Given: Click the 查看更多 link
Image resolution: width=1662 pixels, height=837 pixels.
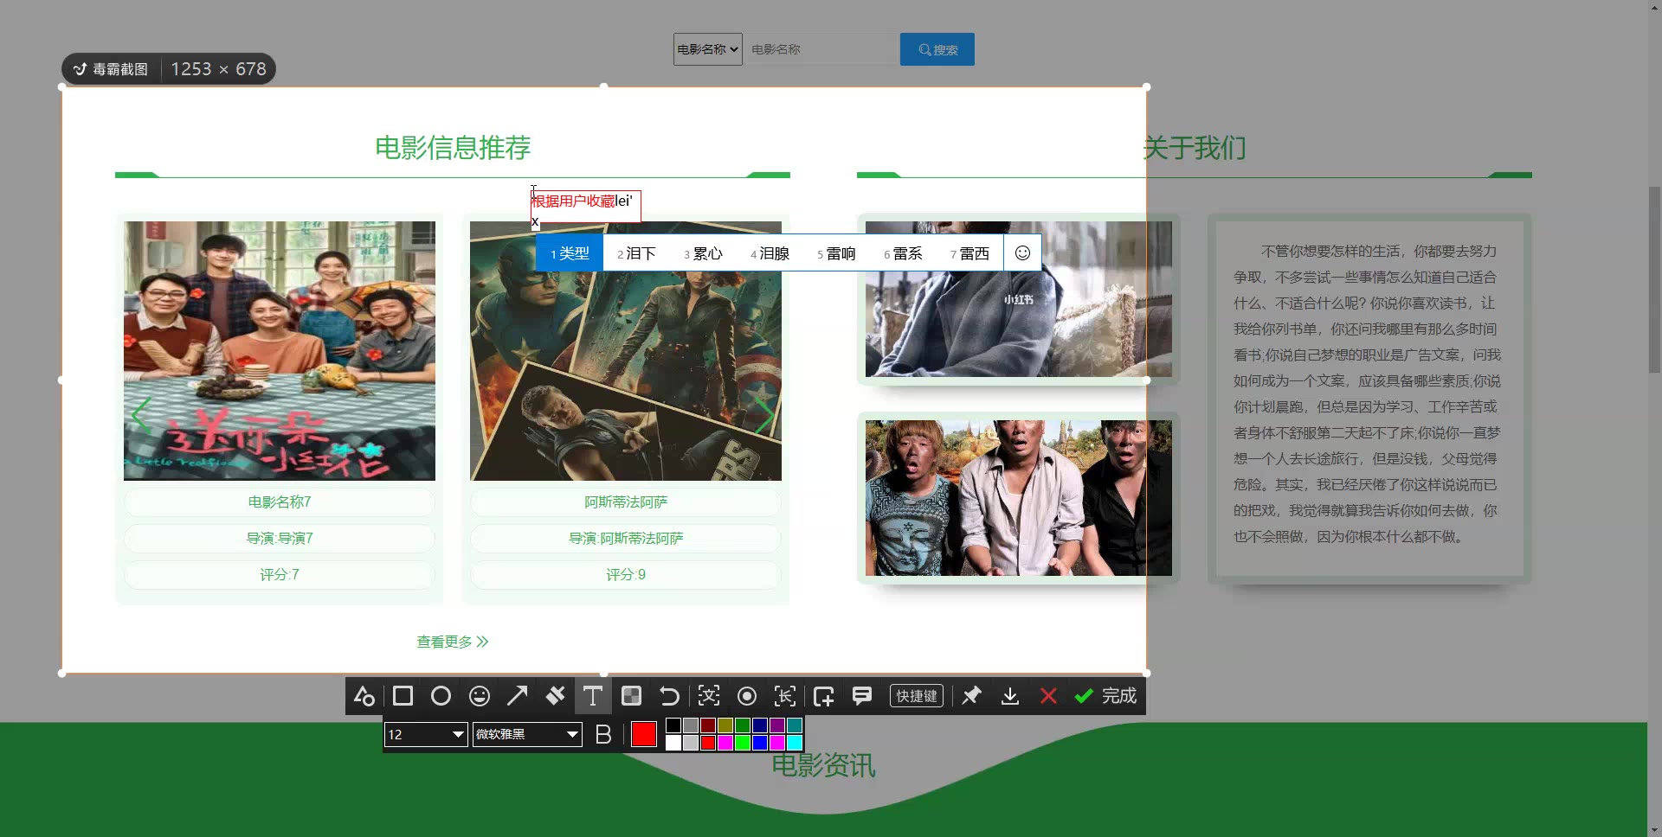Looking at the screenshot, I should [453, 642].
